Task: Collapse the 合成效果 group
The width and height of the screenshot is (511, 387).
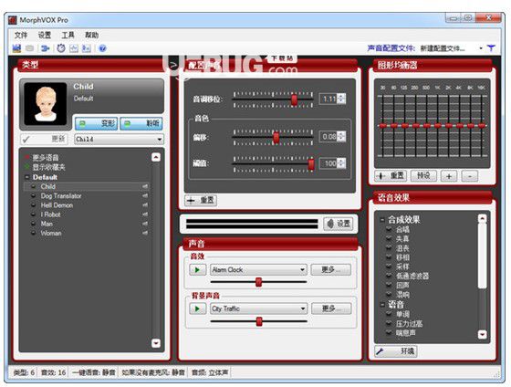Action: click(x=382, y=220)
